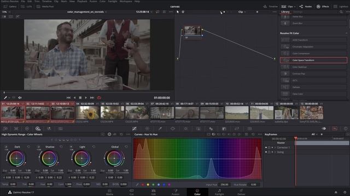This screenshot has width=350, height=196.
Task: Open the Color Warper palette
Action: pyautogui.click(x=147, y=128)
